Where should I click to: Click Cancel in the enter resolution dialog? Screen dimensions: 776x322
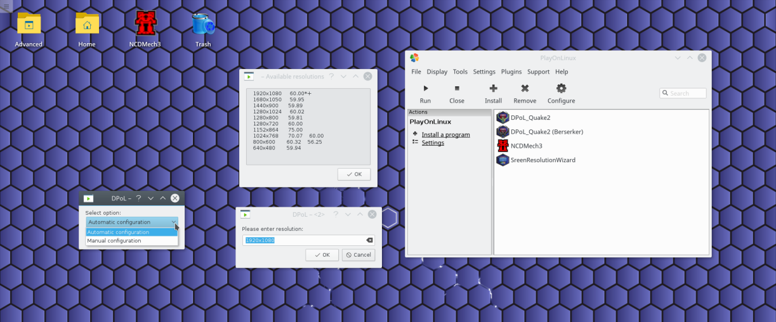point(358,254)
